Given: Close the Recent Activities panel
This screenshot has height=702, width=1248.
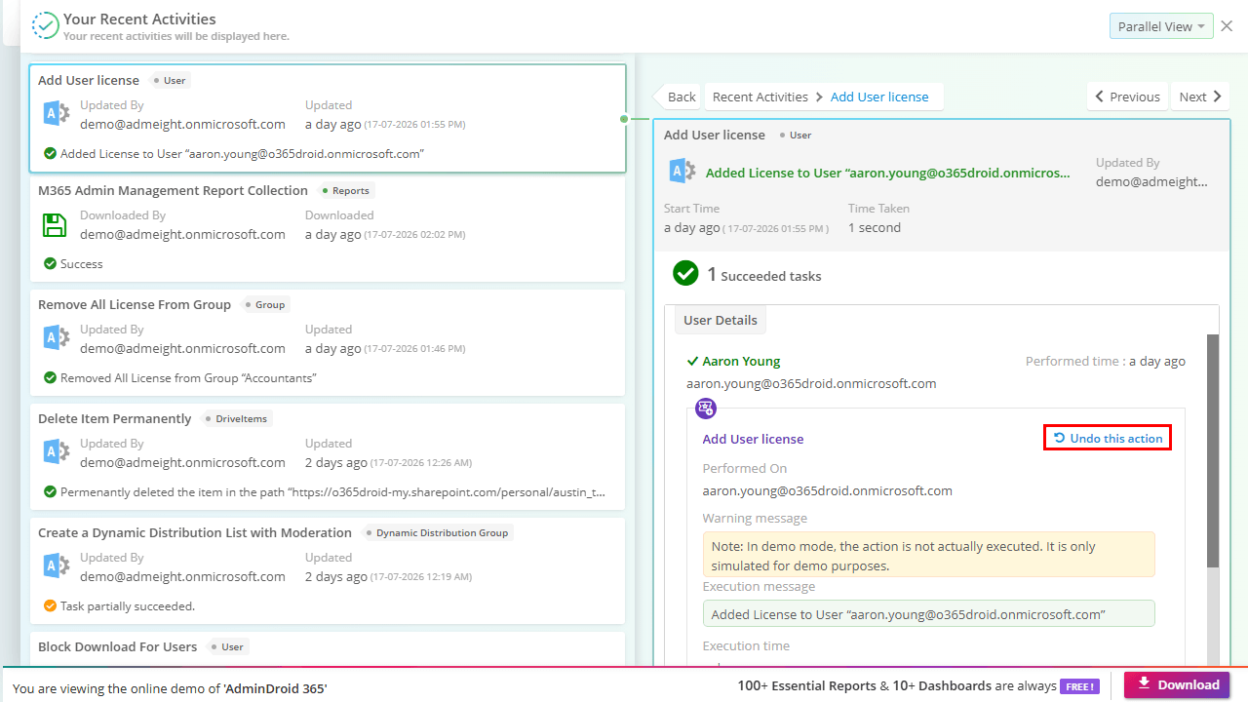Looking at the screenshot, I should click(1227, 26).
